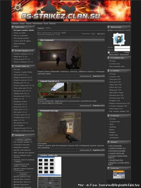Toggle the remember-me checkbox in the login form
Image resolution: width=141 pixels, height=188 pixels.
tap(109, 53)
